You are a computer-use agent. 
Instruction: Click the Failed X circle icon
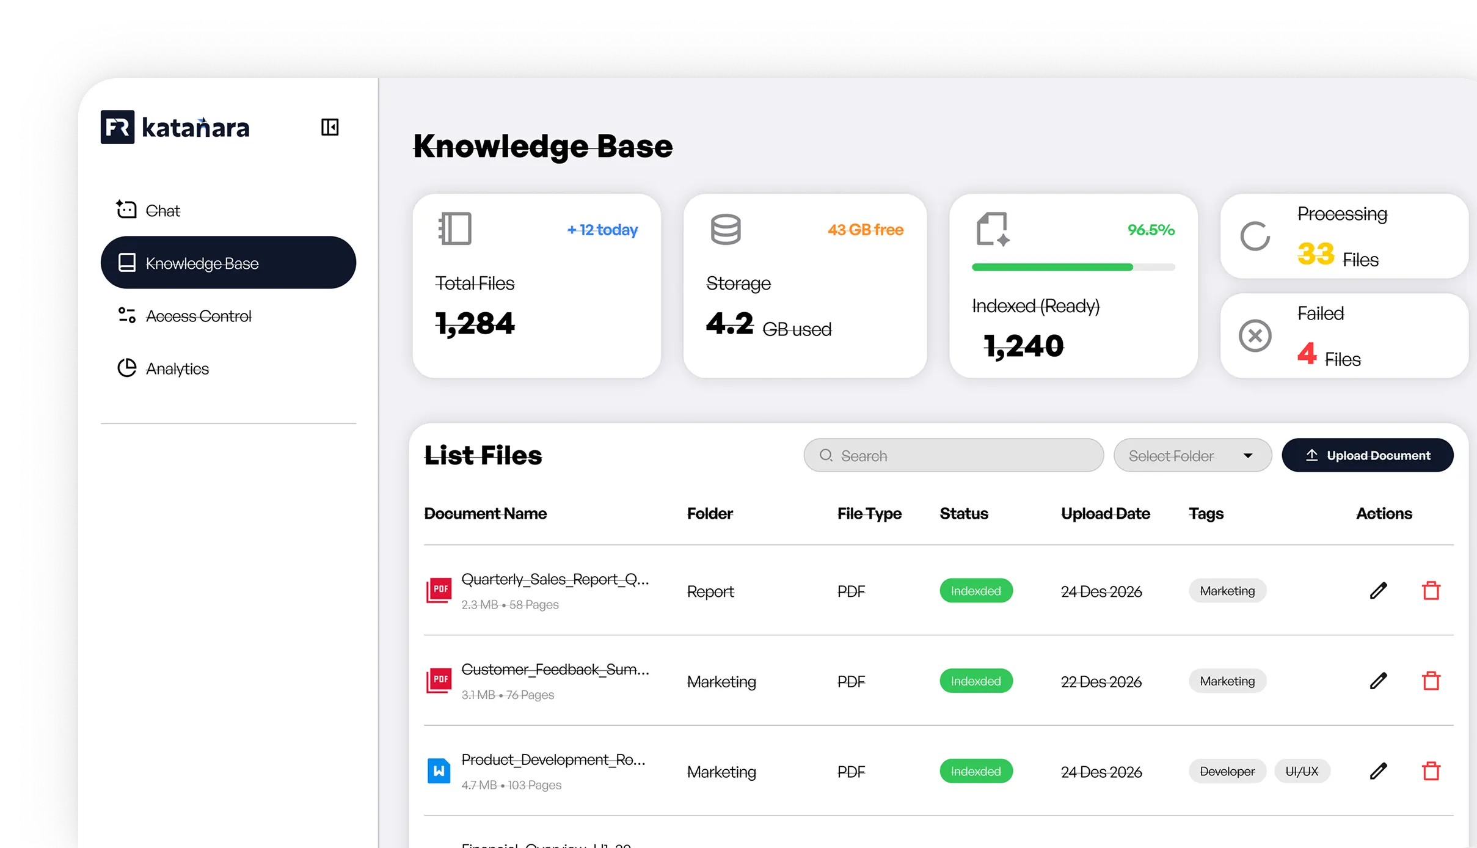[1255, 335]
